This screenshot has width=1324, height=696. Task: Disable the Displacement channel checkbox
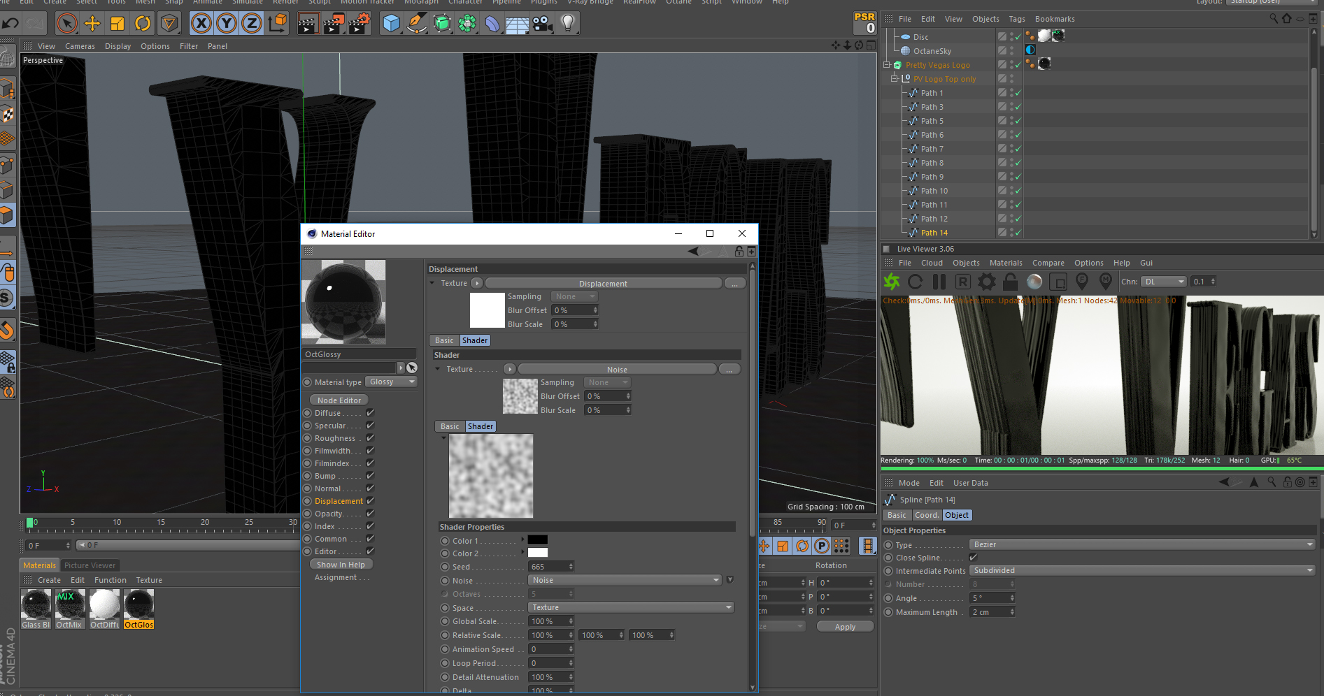[x=371, y=501]
